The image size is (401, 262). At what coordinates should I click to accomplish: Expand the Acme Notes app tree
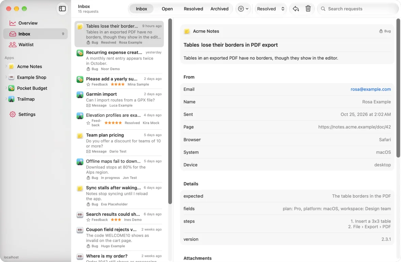click(x=6, y=66)
